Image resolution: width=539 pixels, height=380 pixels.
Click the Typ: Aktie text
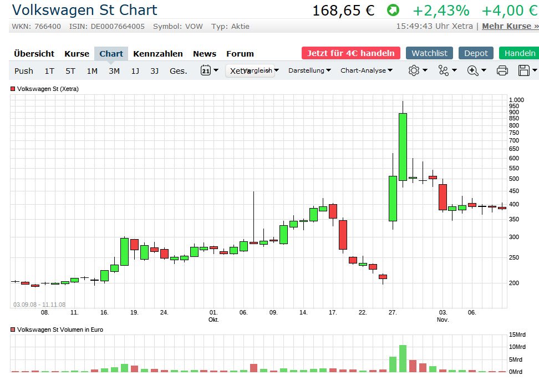tap(230, 27)
